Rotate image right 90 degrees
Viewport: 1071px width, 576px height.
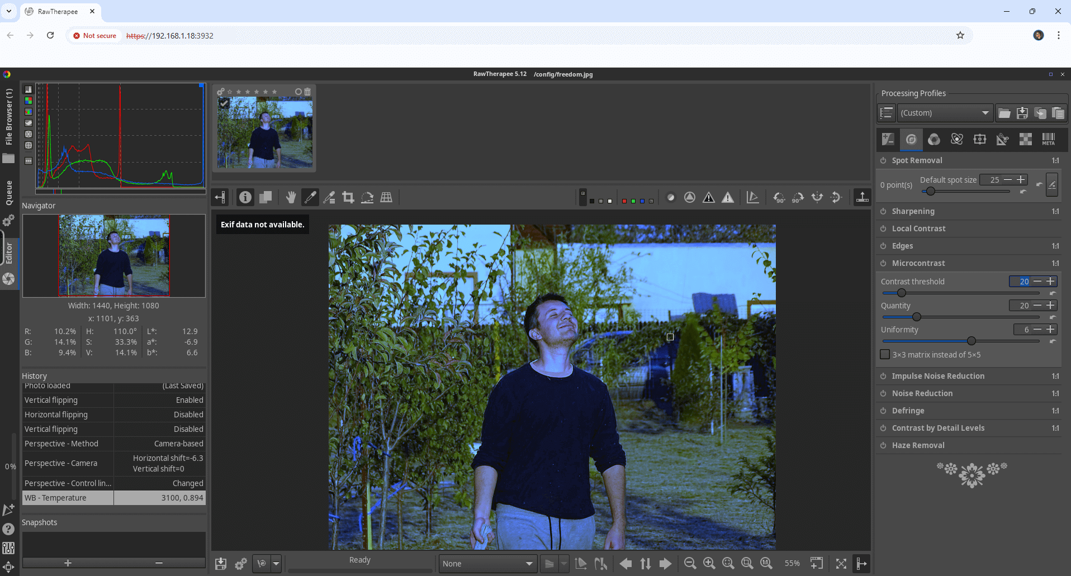pos(798,197)
